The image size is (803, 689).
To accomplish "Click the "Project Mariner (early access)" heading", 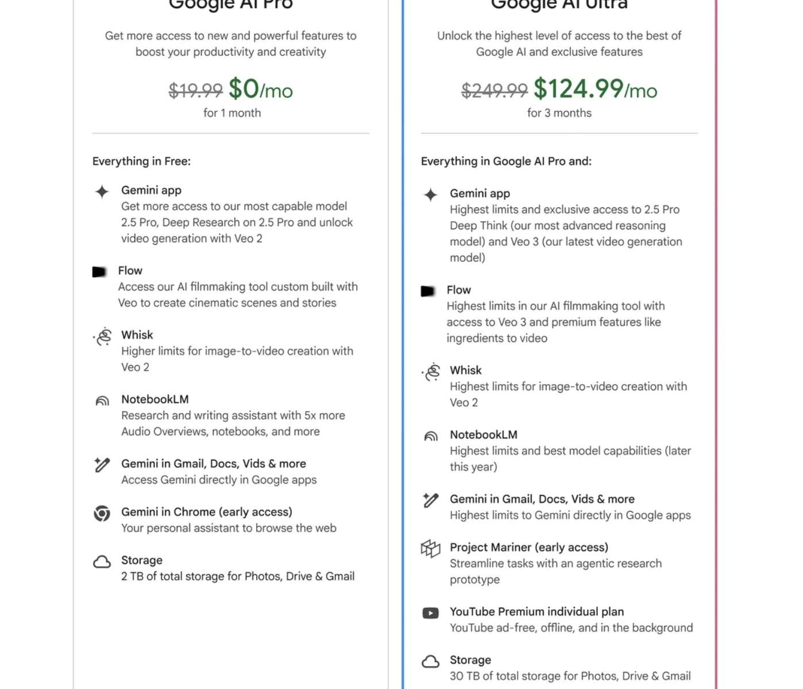I will coord(529,547).
